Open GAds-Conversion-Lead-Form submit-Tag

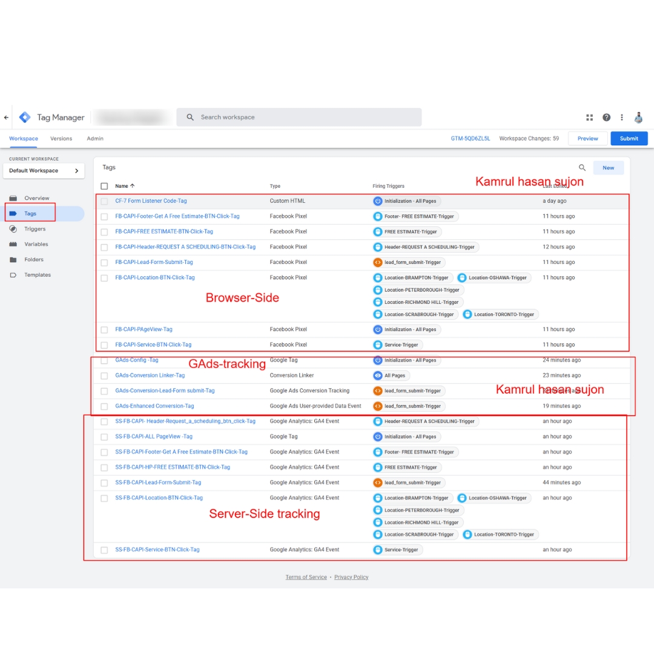tap(165, 391)
